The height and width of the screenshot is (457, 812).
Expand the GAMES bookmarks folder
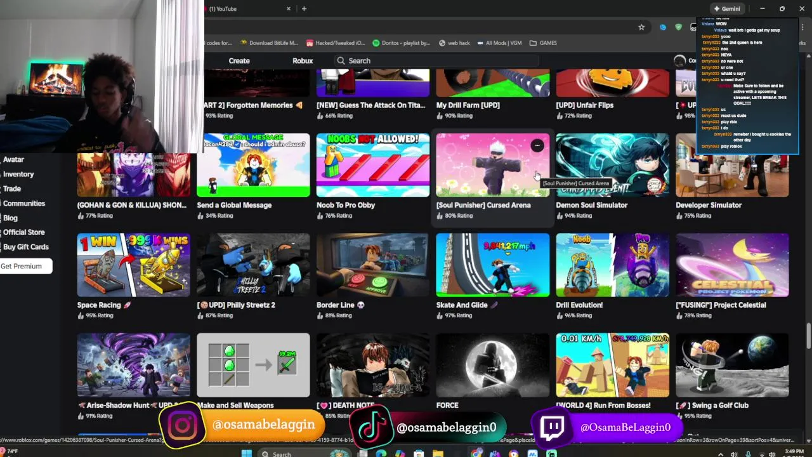[x=543, y=43]
